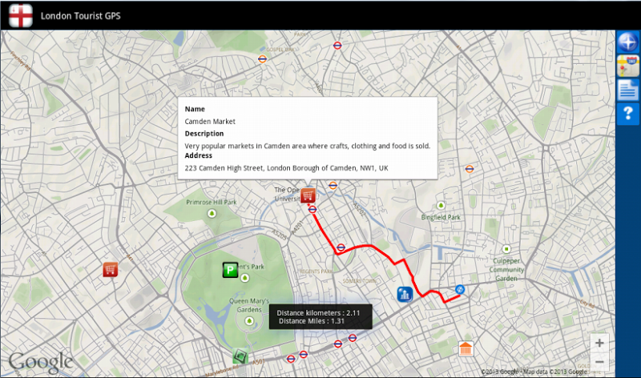The image size is (641, 378).
Task: Click the SOMERS TOWN map label
Action: coord(358,281)
